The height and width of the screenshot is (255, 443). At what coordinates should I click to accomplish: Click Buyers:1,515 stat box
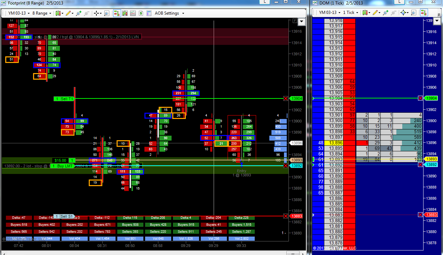tap(241, 225)
